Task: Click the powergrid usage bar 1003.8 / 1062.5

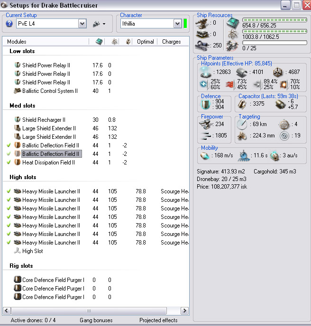Action: pyautogui.click(x=274, y=31)
